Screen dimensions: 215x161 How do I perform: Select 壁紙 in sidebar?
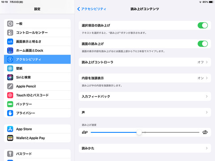click(37, 68)
